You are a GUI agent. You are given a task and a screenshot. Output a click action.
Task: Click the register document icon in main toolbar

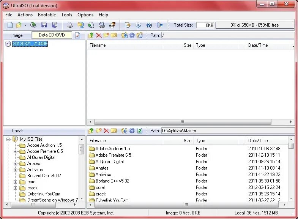pyautogui.click(x=128, y=25)
